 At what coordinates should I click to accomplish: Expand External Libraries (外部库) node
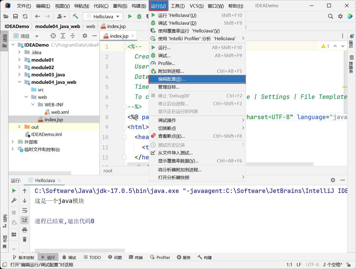coord(13,142)
